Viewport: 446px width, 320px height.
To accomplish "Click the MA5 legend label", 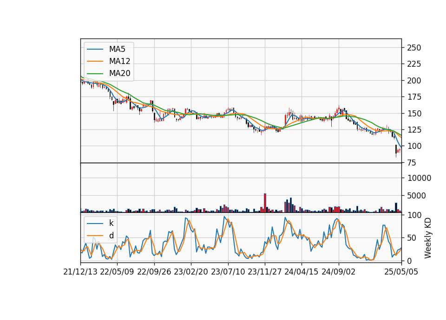I will tap(117, 49).
